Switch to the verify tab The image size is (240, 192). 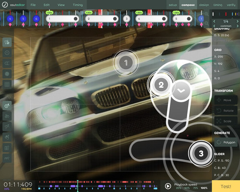click(231, 5)
